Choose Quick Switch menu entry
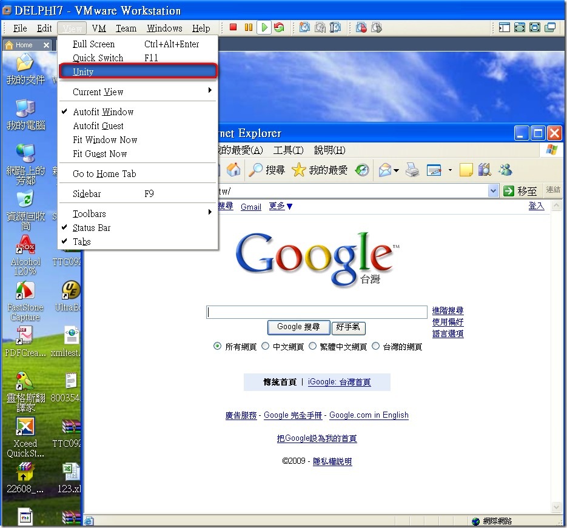This screenshot has width=567, height=528. [138, 58]
